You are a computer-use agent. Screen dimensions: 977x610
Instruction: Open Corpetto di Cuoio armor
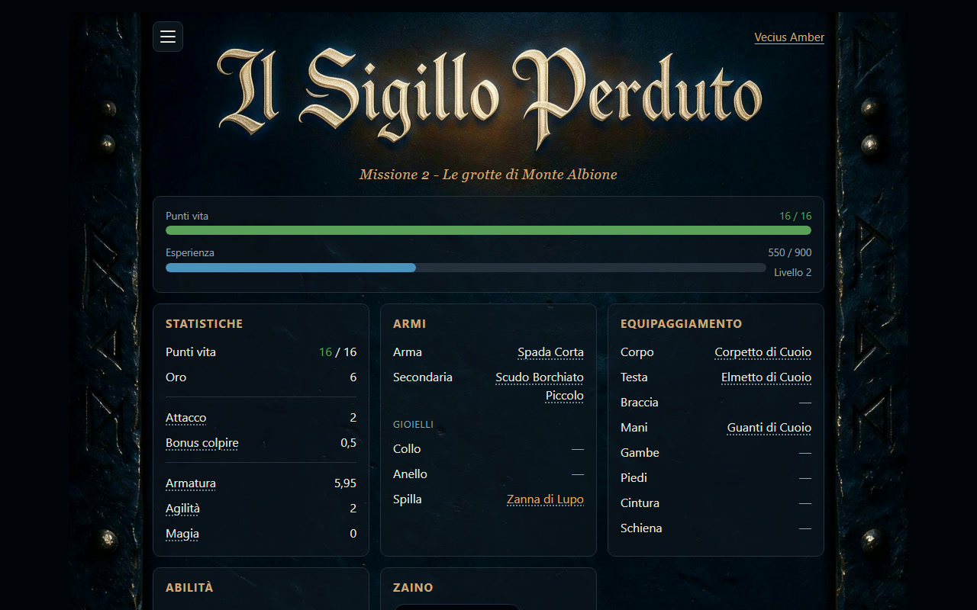(763, 352)
